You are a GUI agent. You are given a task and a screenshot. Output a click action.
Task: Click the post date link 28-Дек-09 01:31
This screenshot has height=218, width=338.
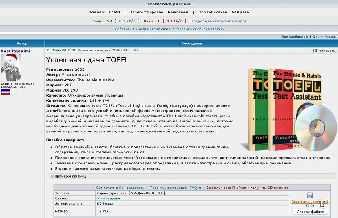click(x=63, y=50)
